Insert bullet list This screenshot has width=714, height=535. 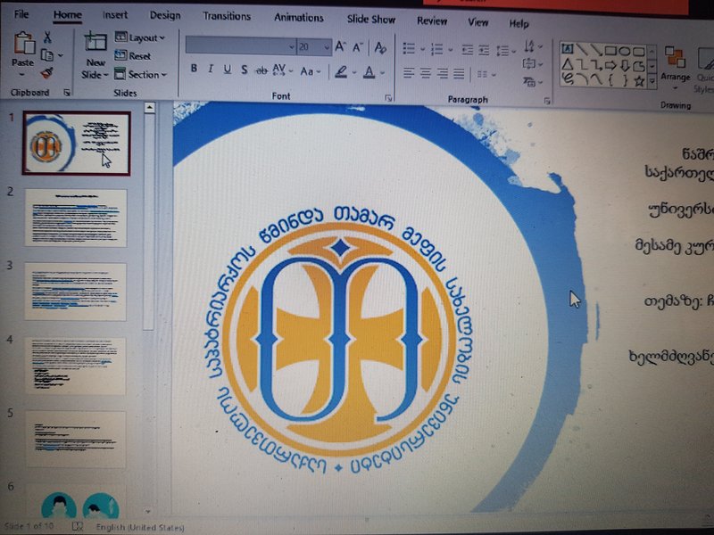coord(410,48)
